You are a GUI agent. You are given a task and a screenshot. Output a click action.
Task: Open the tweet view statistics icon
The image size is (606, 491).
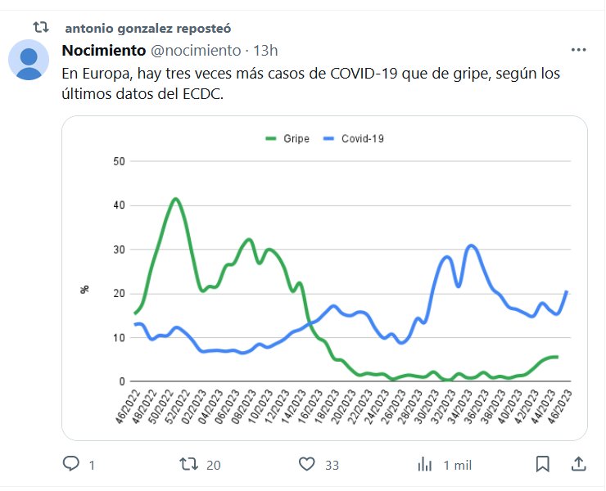point(425,464)
